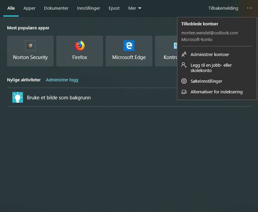Click the lightbulb tips icon
The width and height of the screenshot is (258, 212).
(18, 97)
